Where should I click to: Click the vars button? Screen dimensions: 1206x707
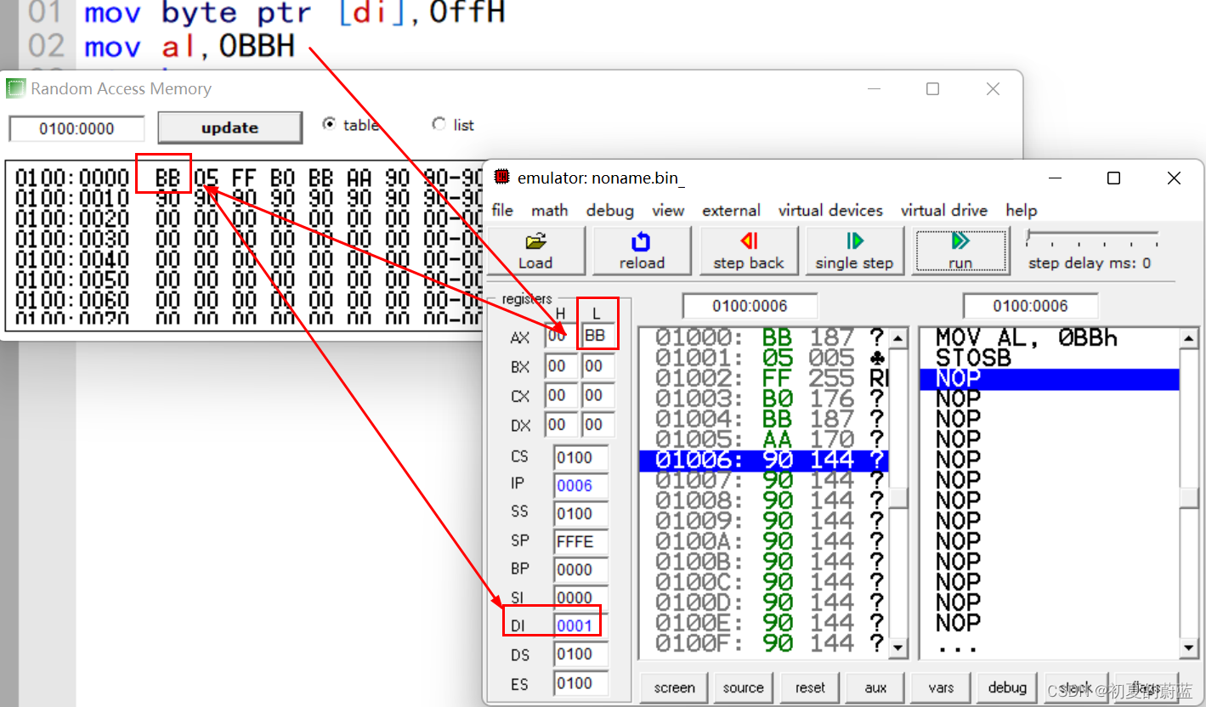coord(941,687)
